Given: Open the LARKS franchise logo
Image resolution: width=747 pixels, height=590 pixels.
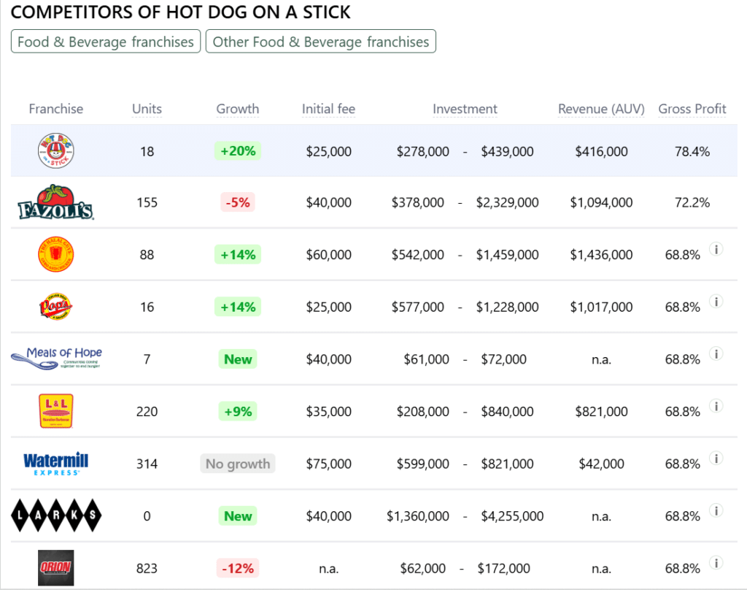Looking at the screenshot, I should [55, 515].
